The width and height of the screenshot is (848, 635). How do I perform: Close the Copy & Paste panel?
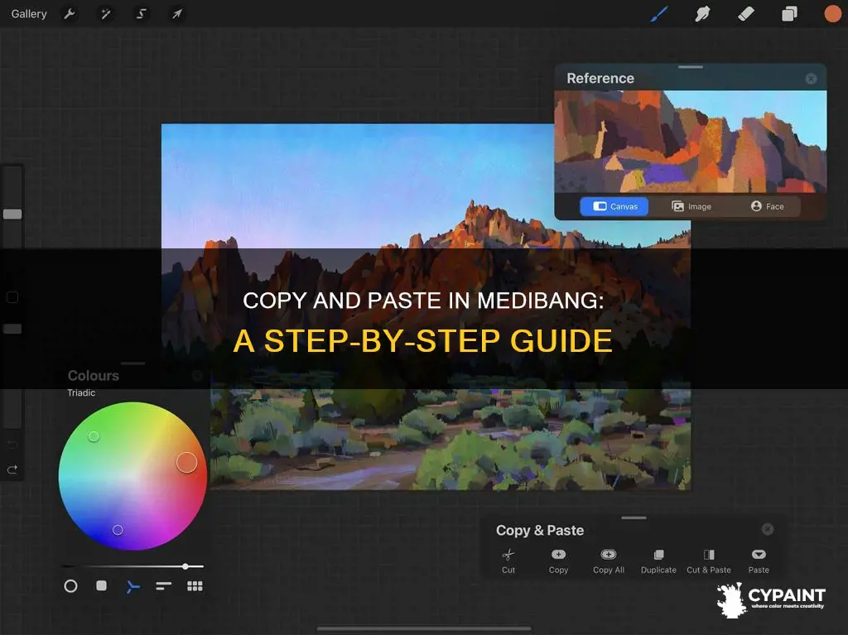pyautogui.click(x=768, y=530)
